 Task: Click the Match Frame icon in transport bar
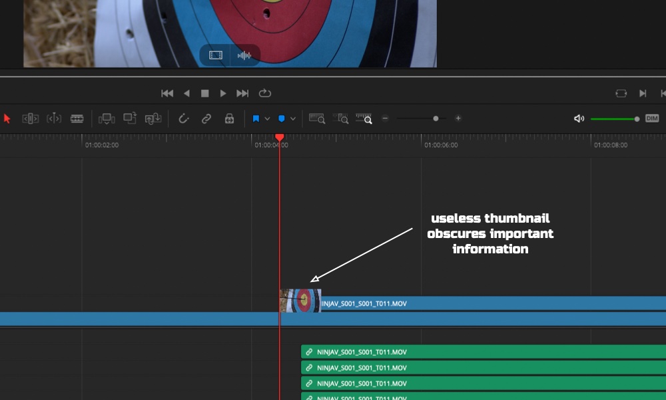[621, 93]
